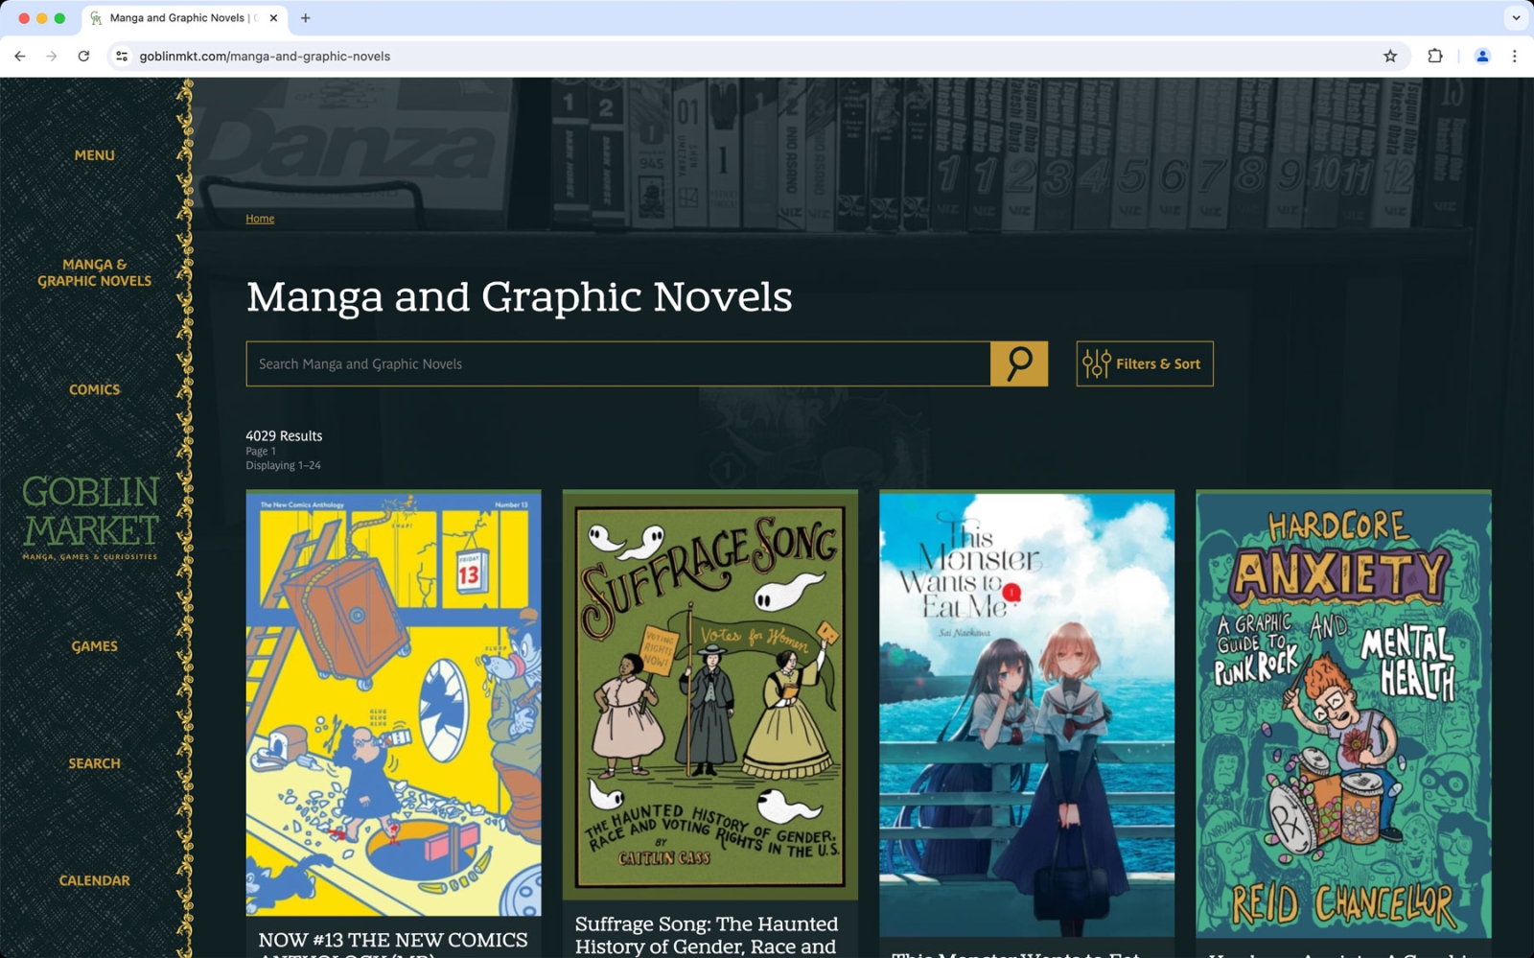Open the GAMES section in sidebar
The height and width of the screenshot is (958, 1534).
click(x=94, y=646)
